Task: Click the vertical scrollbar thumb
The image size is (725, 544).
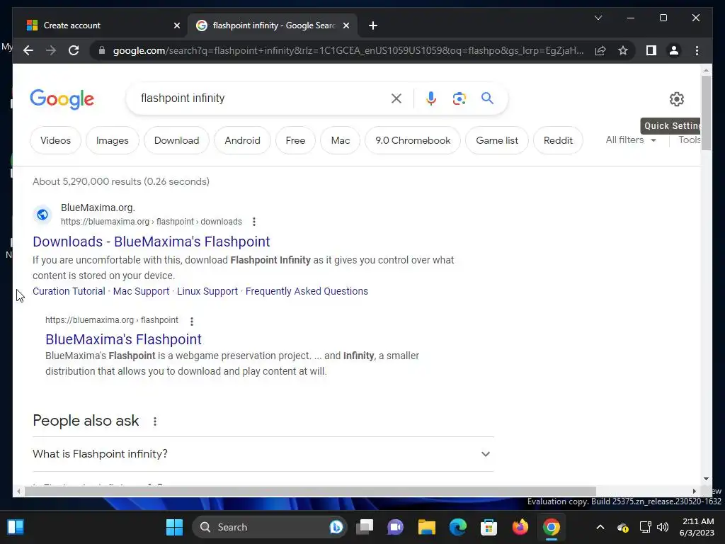Action: (x=706, y=113)
